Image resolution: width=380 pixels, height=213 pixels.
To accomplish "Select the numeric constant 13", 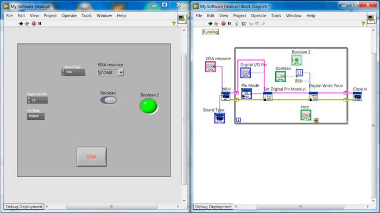I will click(299, 73).
